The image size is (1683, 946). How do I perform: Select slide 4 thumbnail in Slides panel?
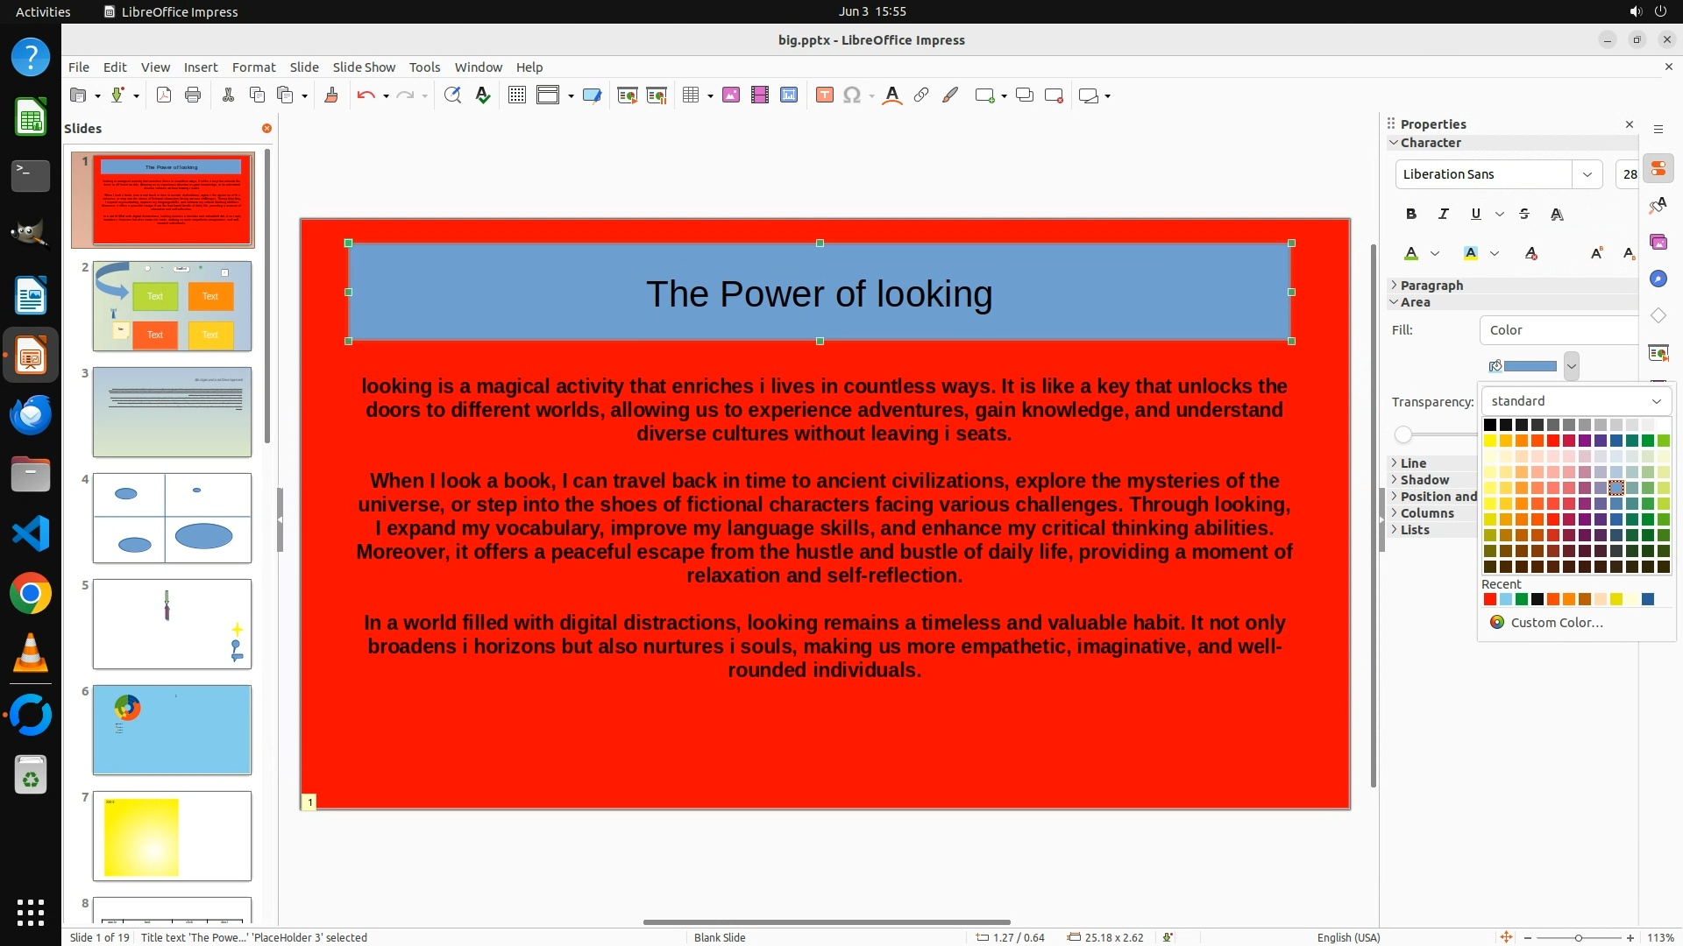tap(172, 518)
